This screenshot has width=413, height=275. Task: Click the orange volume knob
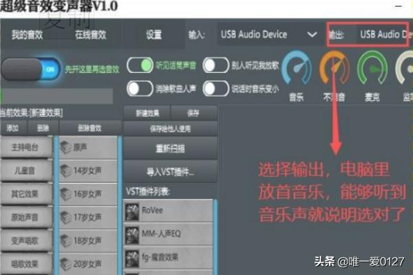coord(335,68)
